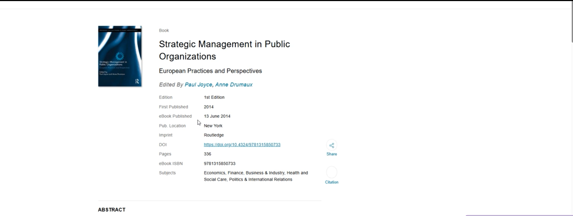
Task: Click the New York publication location
Action: coord(213,126)
